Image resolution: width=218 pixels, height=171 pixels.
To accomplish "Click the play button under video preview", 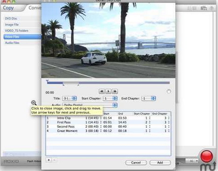I will (x=108, y=91).
